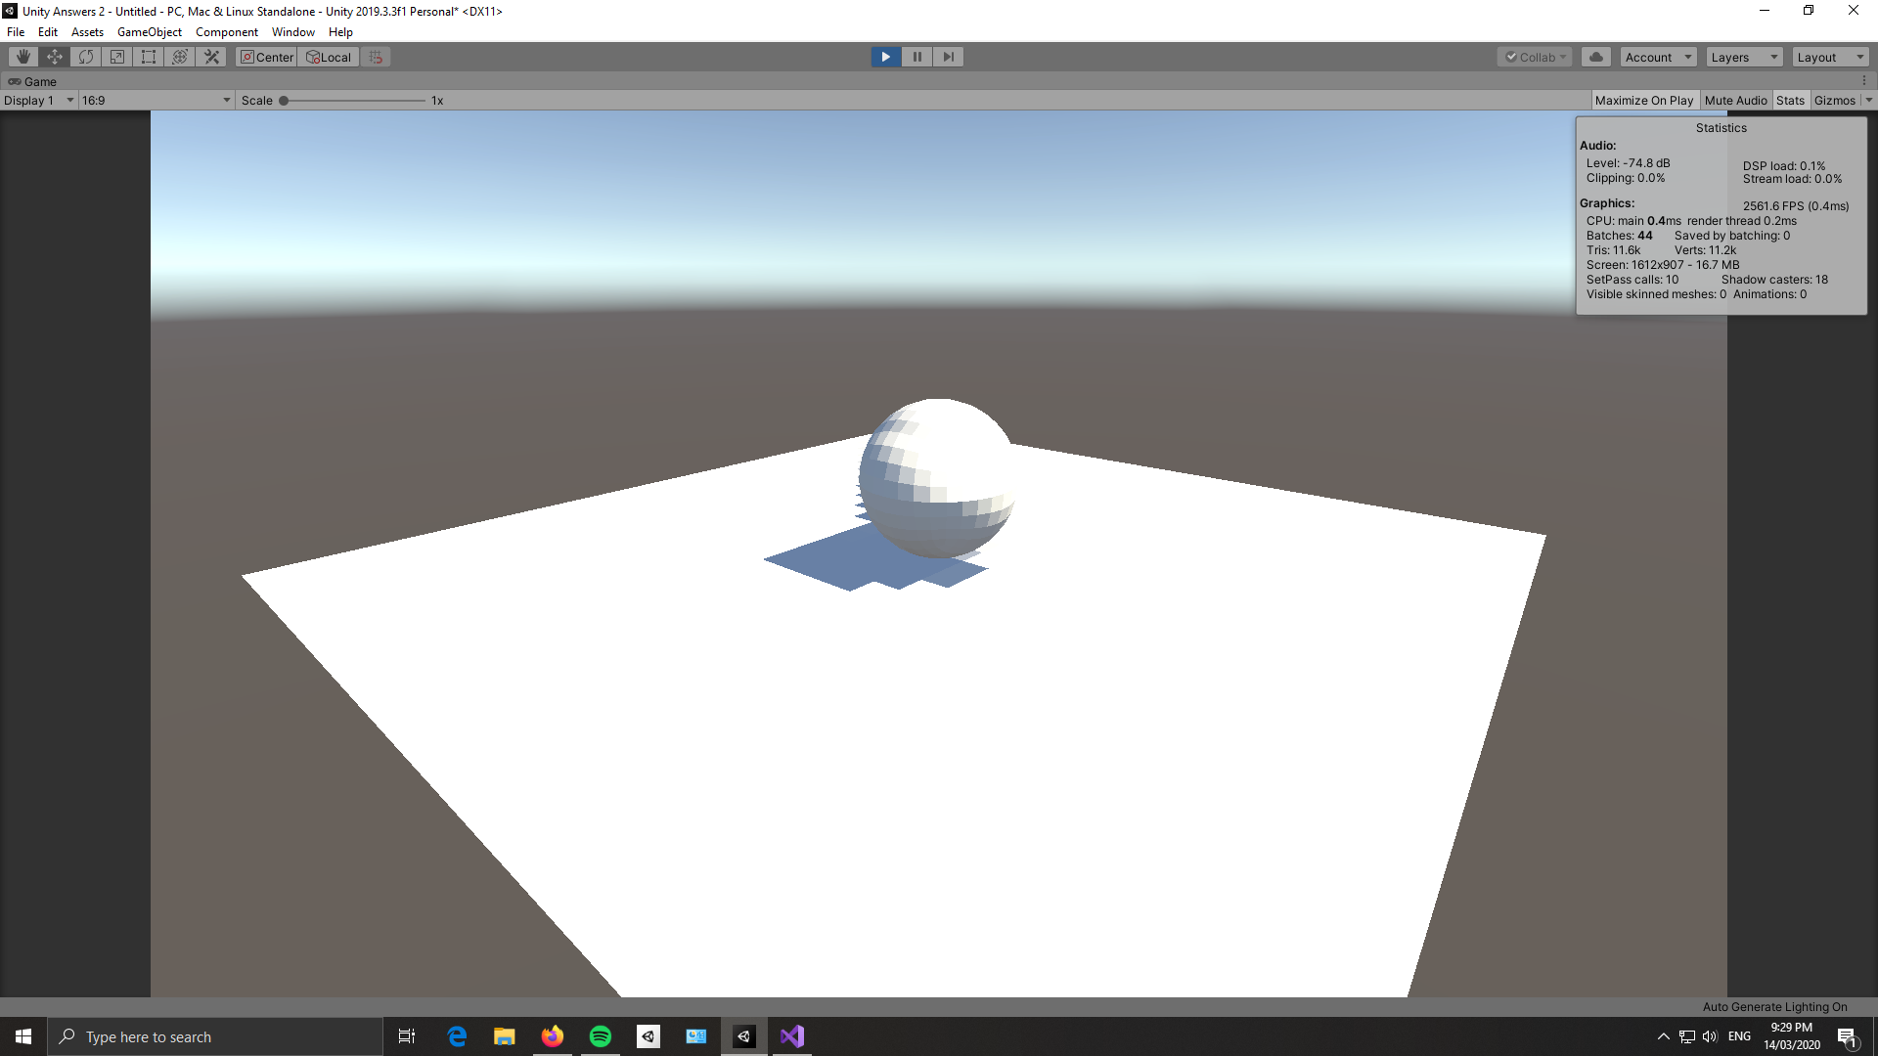Select the Move tool

tap(54, 57)
